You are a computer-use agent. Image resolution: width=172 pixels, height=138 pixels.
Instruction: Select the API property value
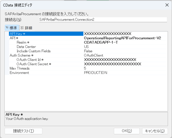click(126, 38)
